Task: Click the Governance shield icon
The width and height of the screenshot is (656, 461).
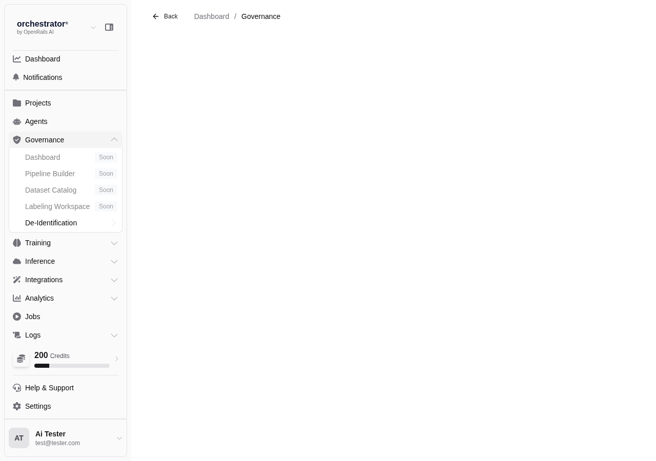Action: pyautogui.click(x=17, y=140)
